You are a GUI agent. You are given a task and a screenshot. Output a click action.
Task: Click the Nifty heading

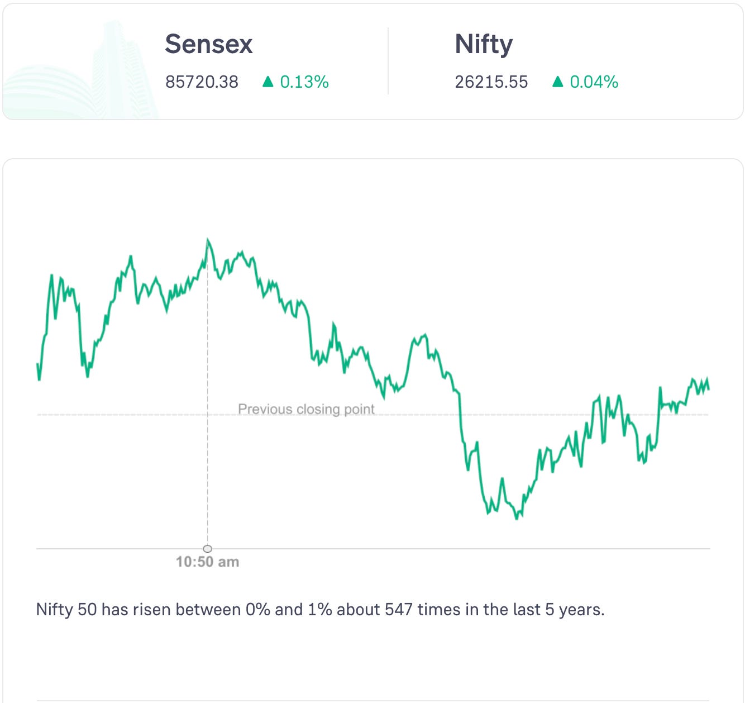(484, 44)
